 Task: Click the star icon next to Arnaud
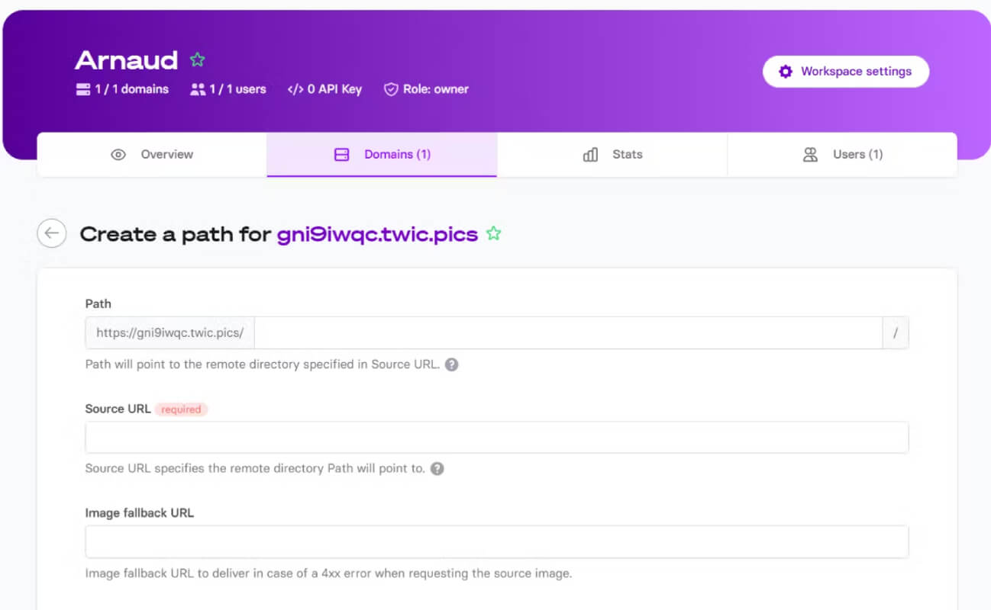click(x=198, y=59)
